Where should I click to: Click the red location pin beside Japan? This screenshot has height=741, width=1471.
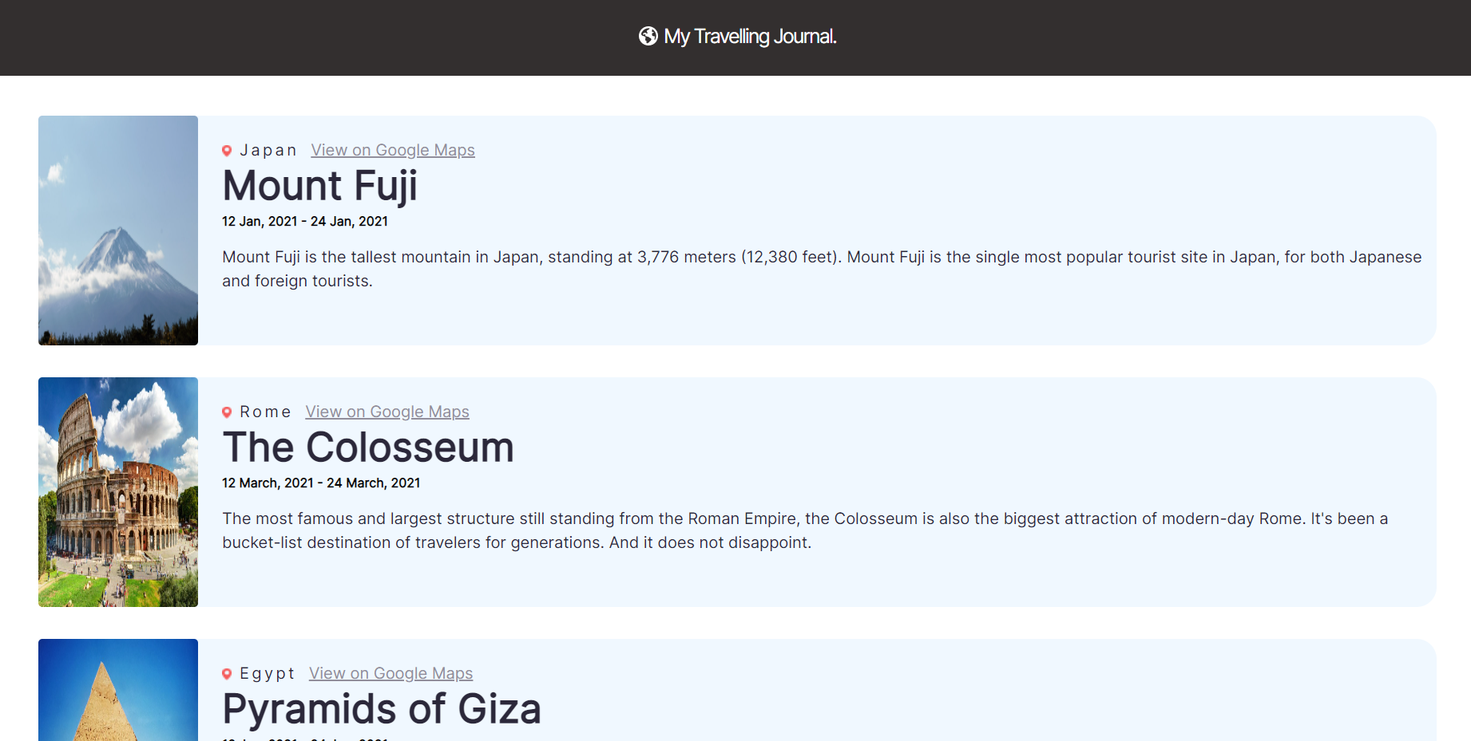point(227,151)
